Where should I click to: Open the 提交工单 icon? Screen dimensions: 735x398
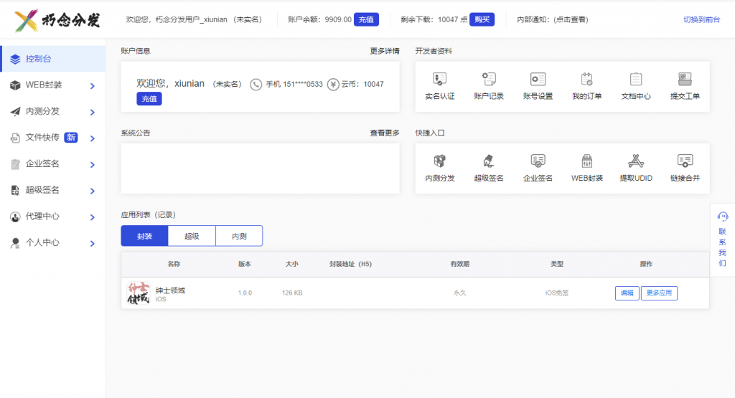click(685, 79)
